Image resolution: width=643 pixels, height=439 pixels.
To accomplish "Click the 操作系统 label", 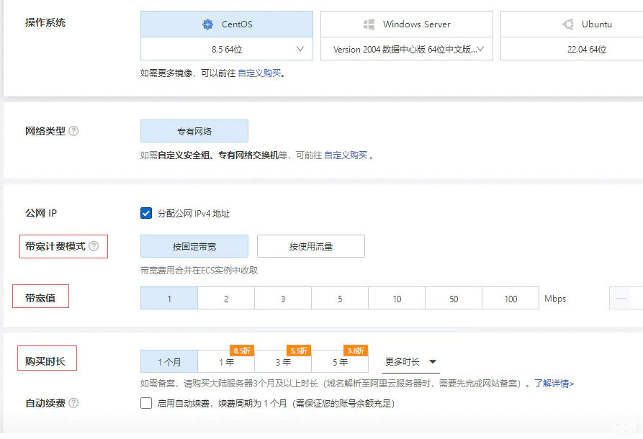I will pos(45,22).
